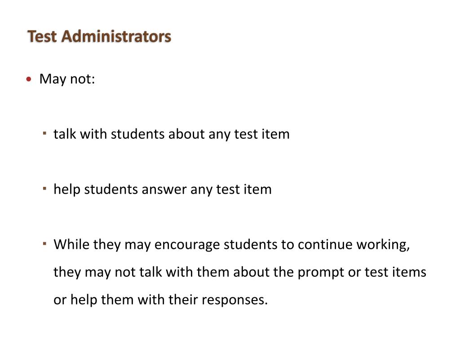Click the line talk with students about any test item

(171, 134)
